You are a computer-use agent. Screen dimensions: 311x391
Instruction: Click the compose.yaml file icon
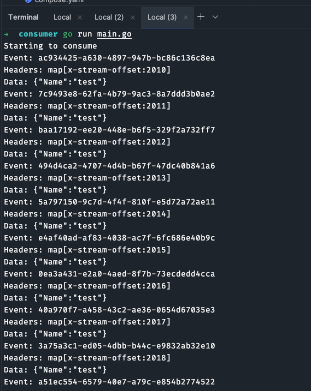pos(28,1)
